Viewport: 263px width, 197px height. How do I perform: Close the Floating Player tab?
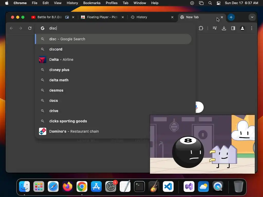pos(123,17)
